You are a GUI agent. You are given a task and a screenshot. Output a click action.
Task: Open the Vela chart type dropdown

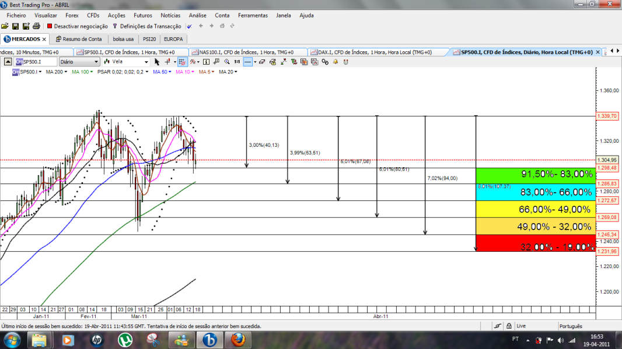[x=126, y=62]
